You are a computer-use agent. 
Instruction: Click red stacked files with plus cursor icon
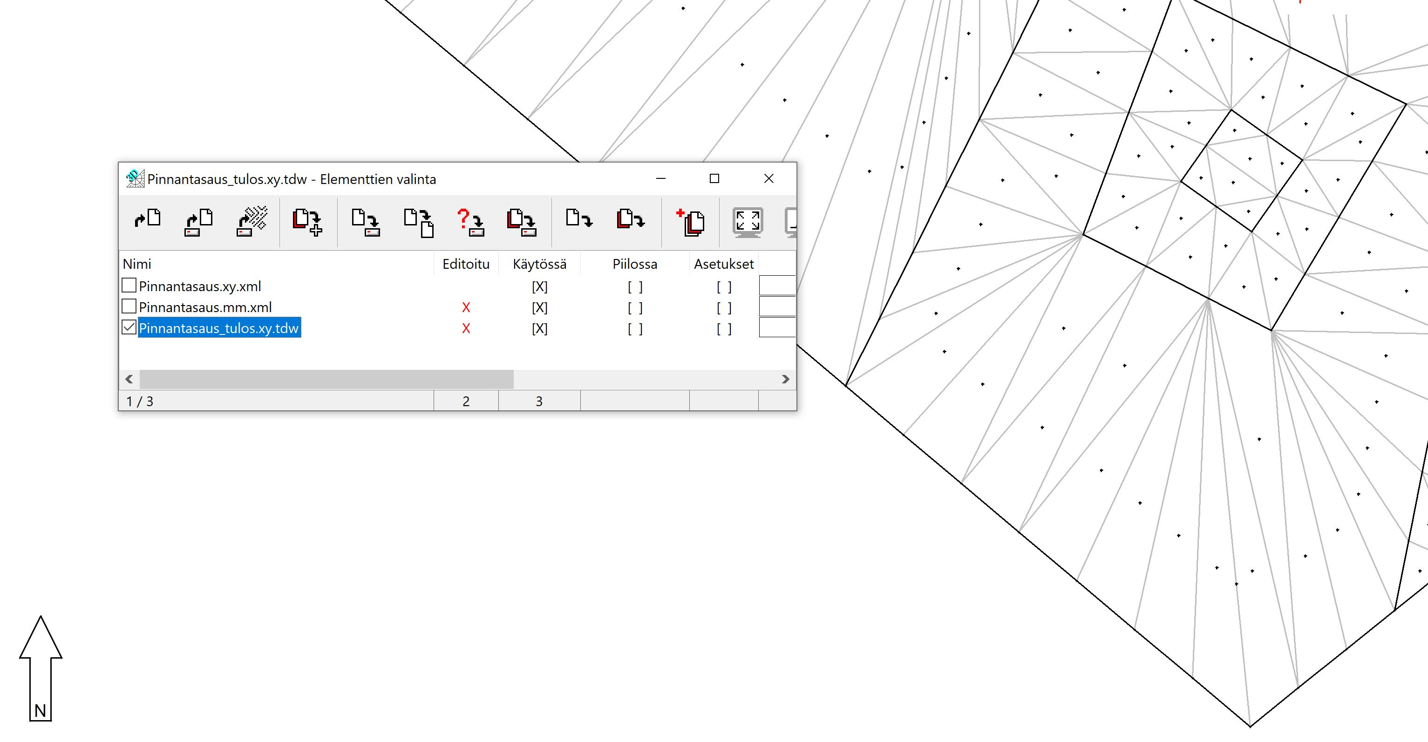307,222
